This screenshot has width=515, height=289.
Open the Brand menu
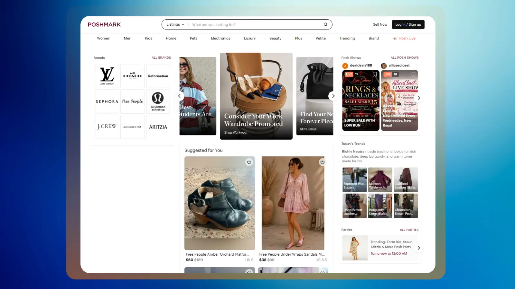[374, 38]
